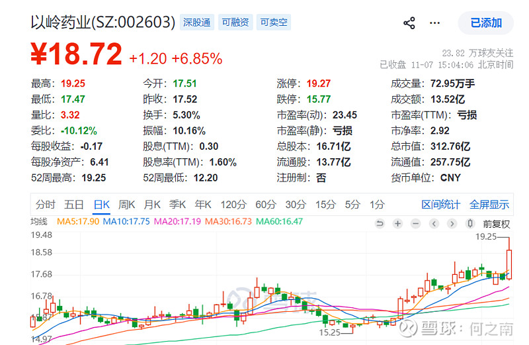Screen dimensions: 529x345
Task: Click the current price ¥18.72
Action: pos(76,54)
